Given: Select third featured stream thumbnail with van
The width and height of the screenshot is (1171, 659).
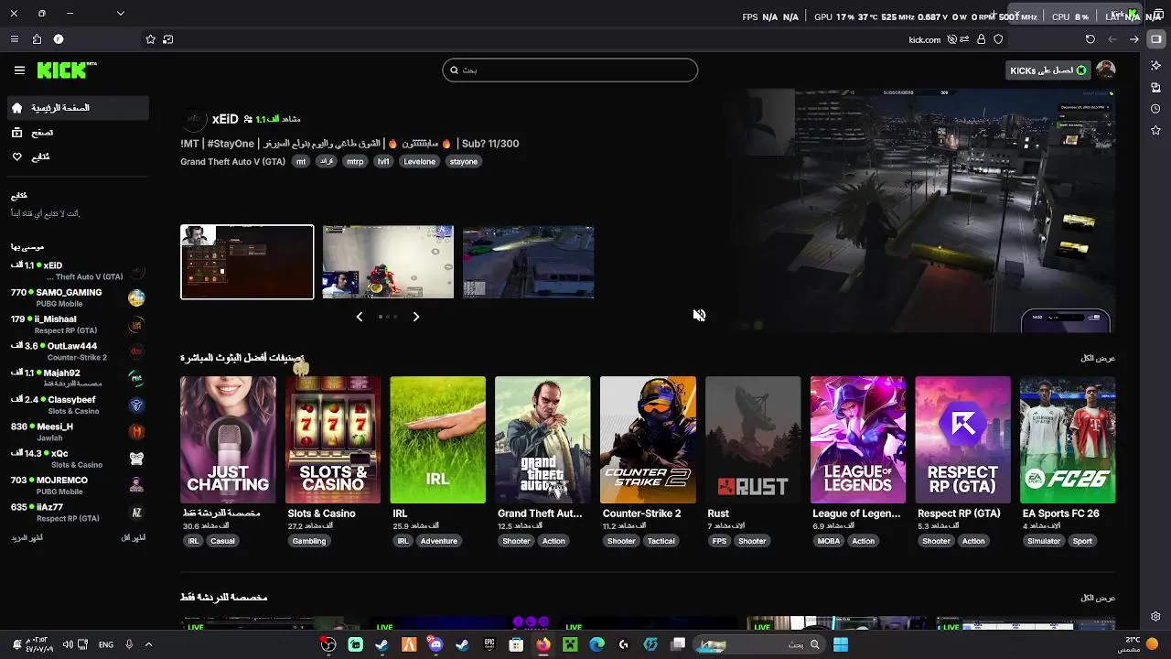Looking at the screenshot, I should 529,262.
